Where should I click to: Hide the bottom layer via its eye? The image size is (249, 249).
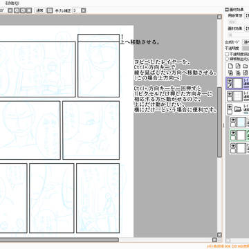point(233,146)
